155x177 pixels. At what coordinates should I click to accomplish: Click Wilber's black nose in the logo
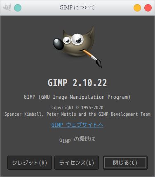58,44
